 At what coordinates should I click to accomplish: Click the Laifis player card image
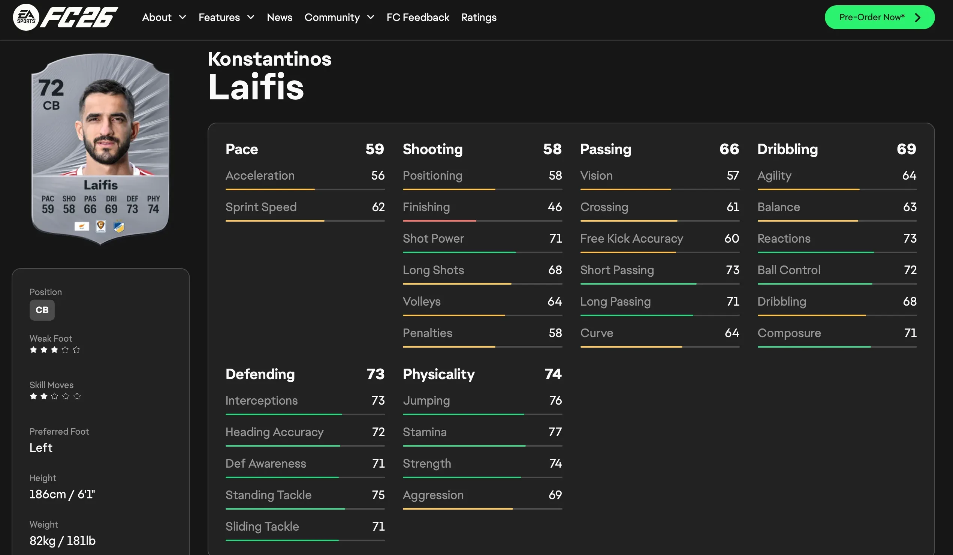[x=100, y=147]
